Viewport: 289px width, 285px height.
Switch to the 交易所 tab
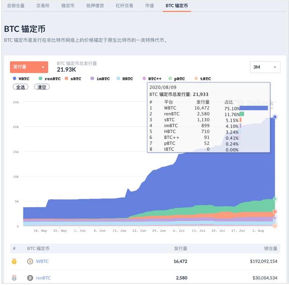[x=43, y=6]
